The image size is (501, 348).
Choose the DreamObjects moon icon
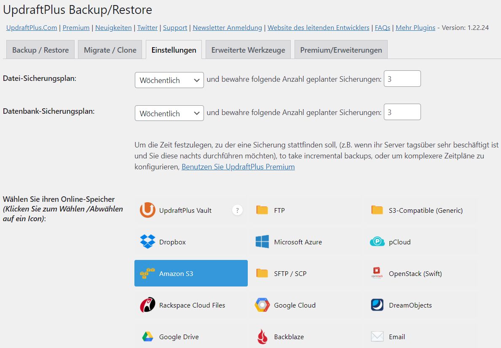click(x=377, y=305)
